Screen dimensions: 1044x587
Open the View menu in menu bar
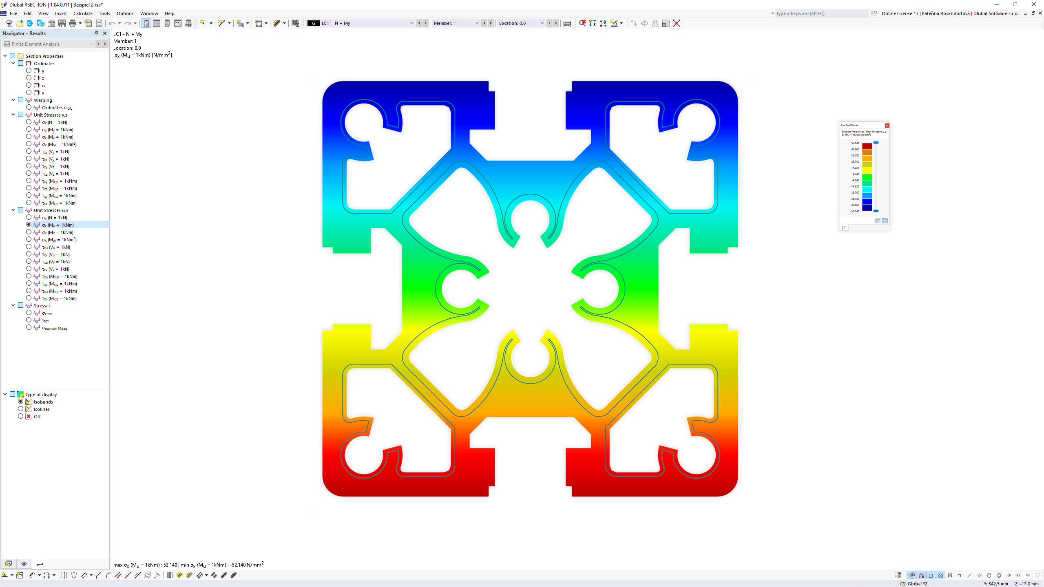(x=43, y=13)
